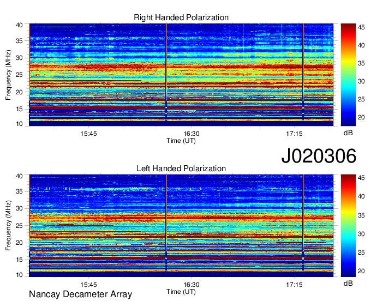Click 'Frequency (MHz)' axis label of right-handed plot
Screen dimensions: 371x301
[8, 75]
